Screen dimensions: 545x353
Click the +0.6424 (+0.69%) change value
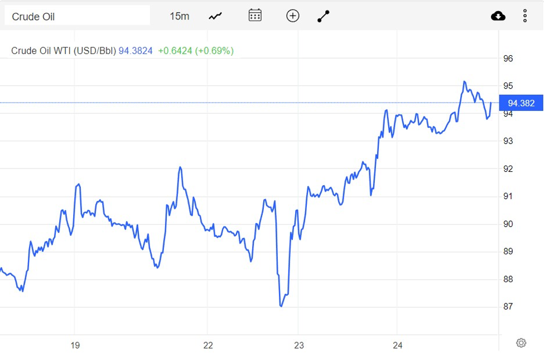pos(196,51)
